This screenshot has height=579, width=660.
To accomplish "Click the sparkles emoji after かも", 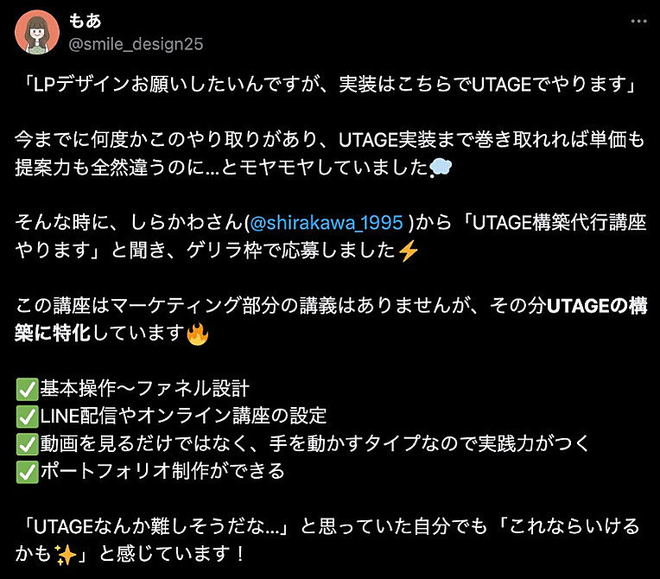I will (67, 555).
